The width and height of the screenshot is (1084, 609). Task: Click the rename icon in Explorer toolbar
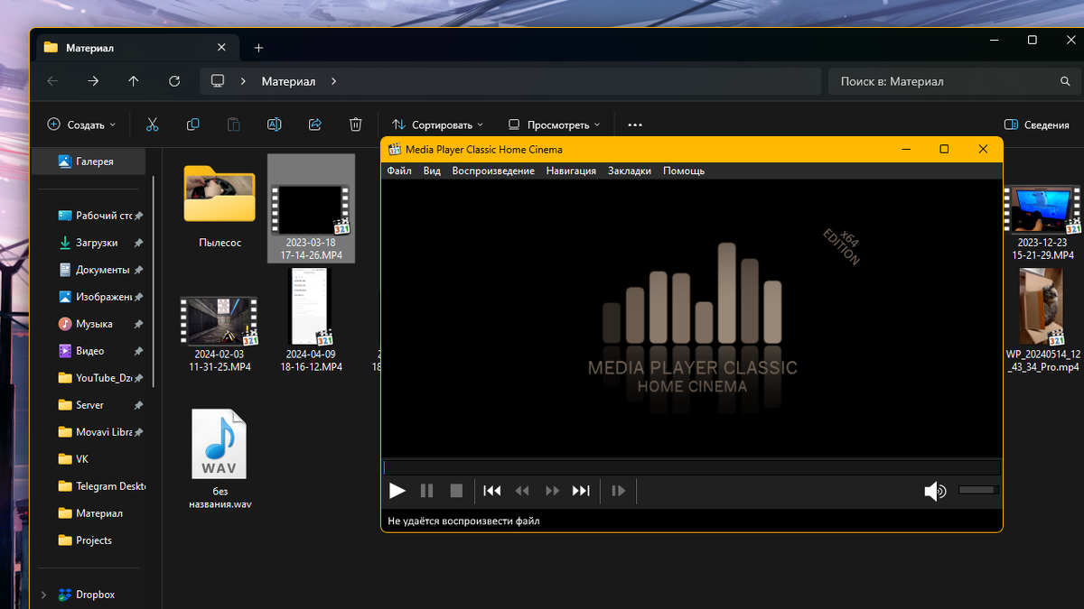275,125
